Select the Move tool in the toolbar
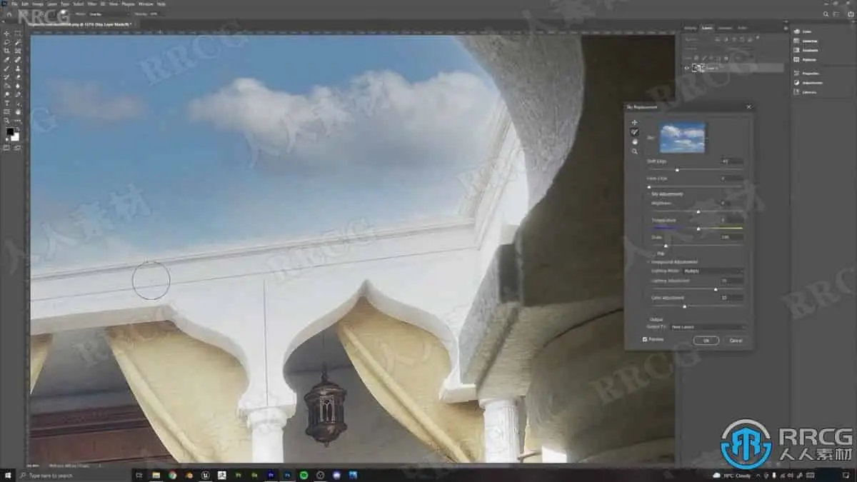 (x=7, y=34)
